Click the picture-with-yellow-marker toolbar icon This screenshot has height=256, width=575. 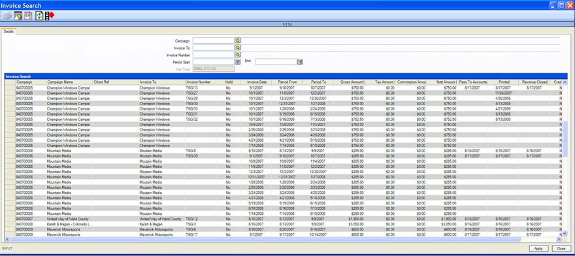point(18,16)
